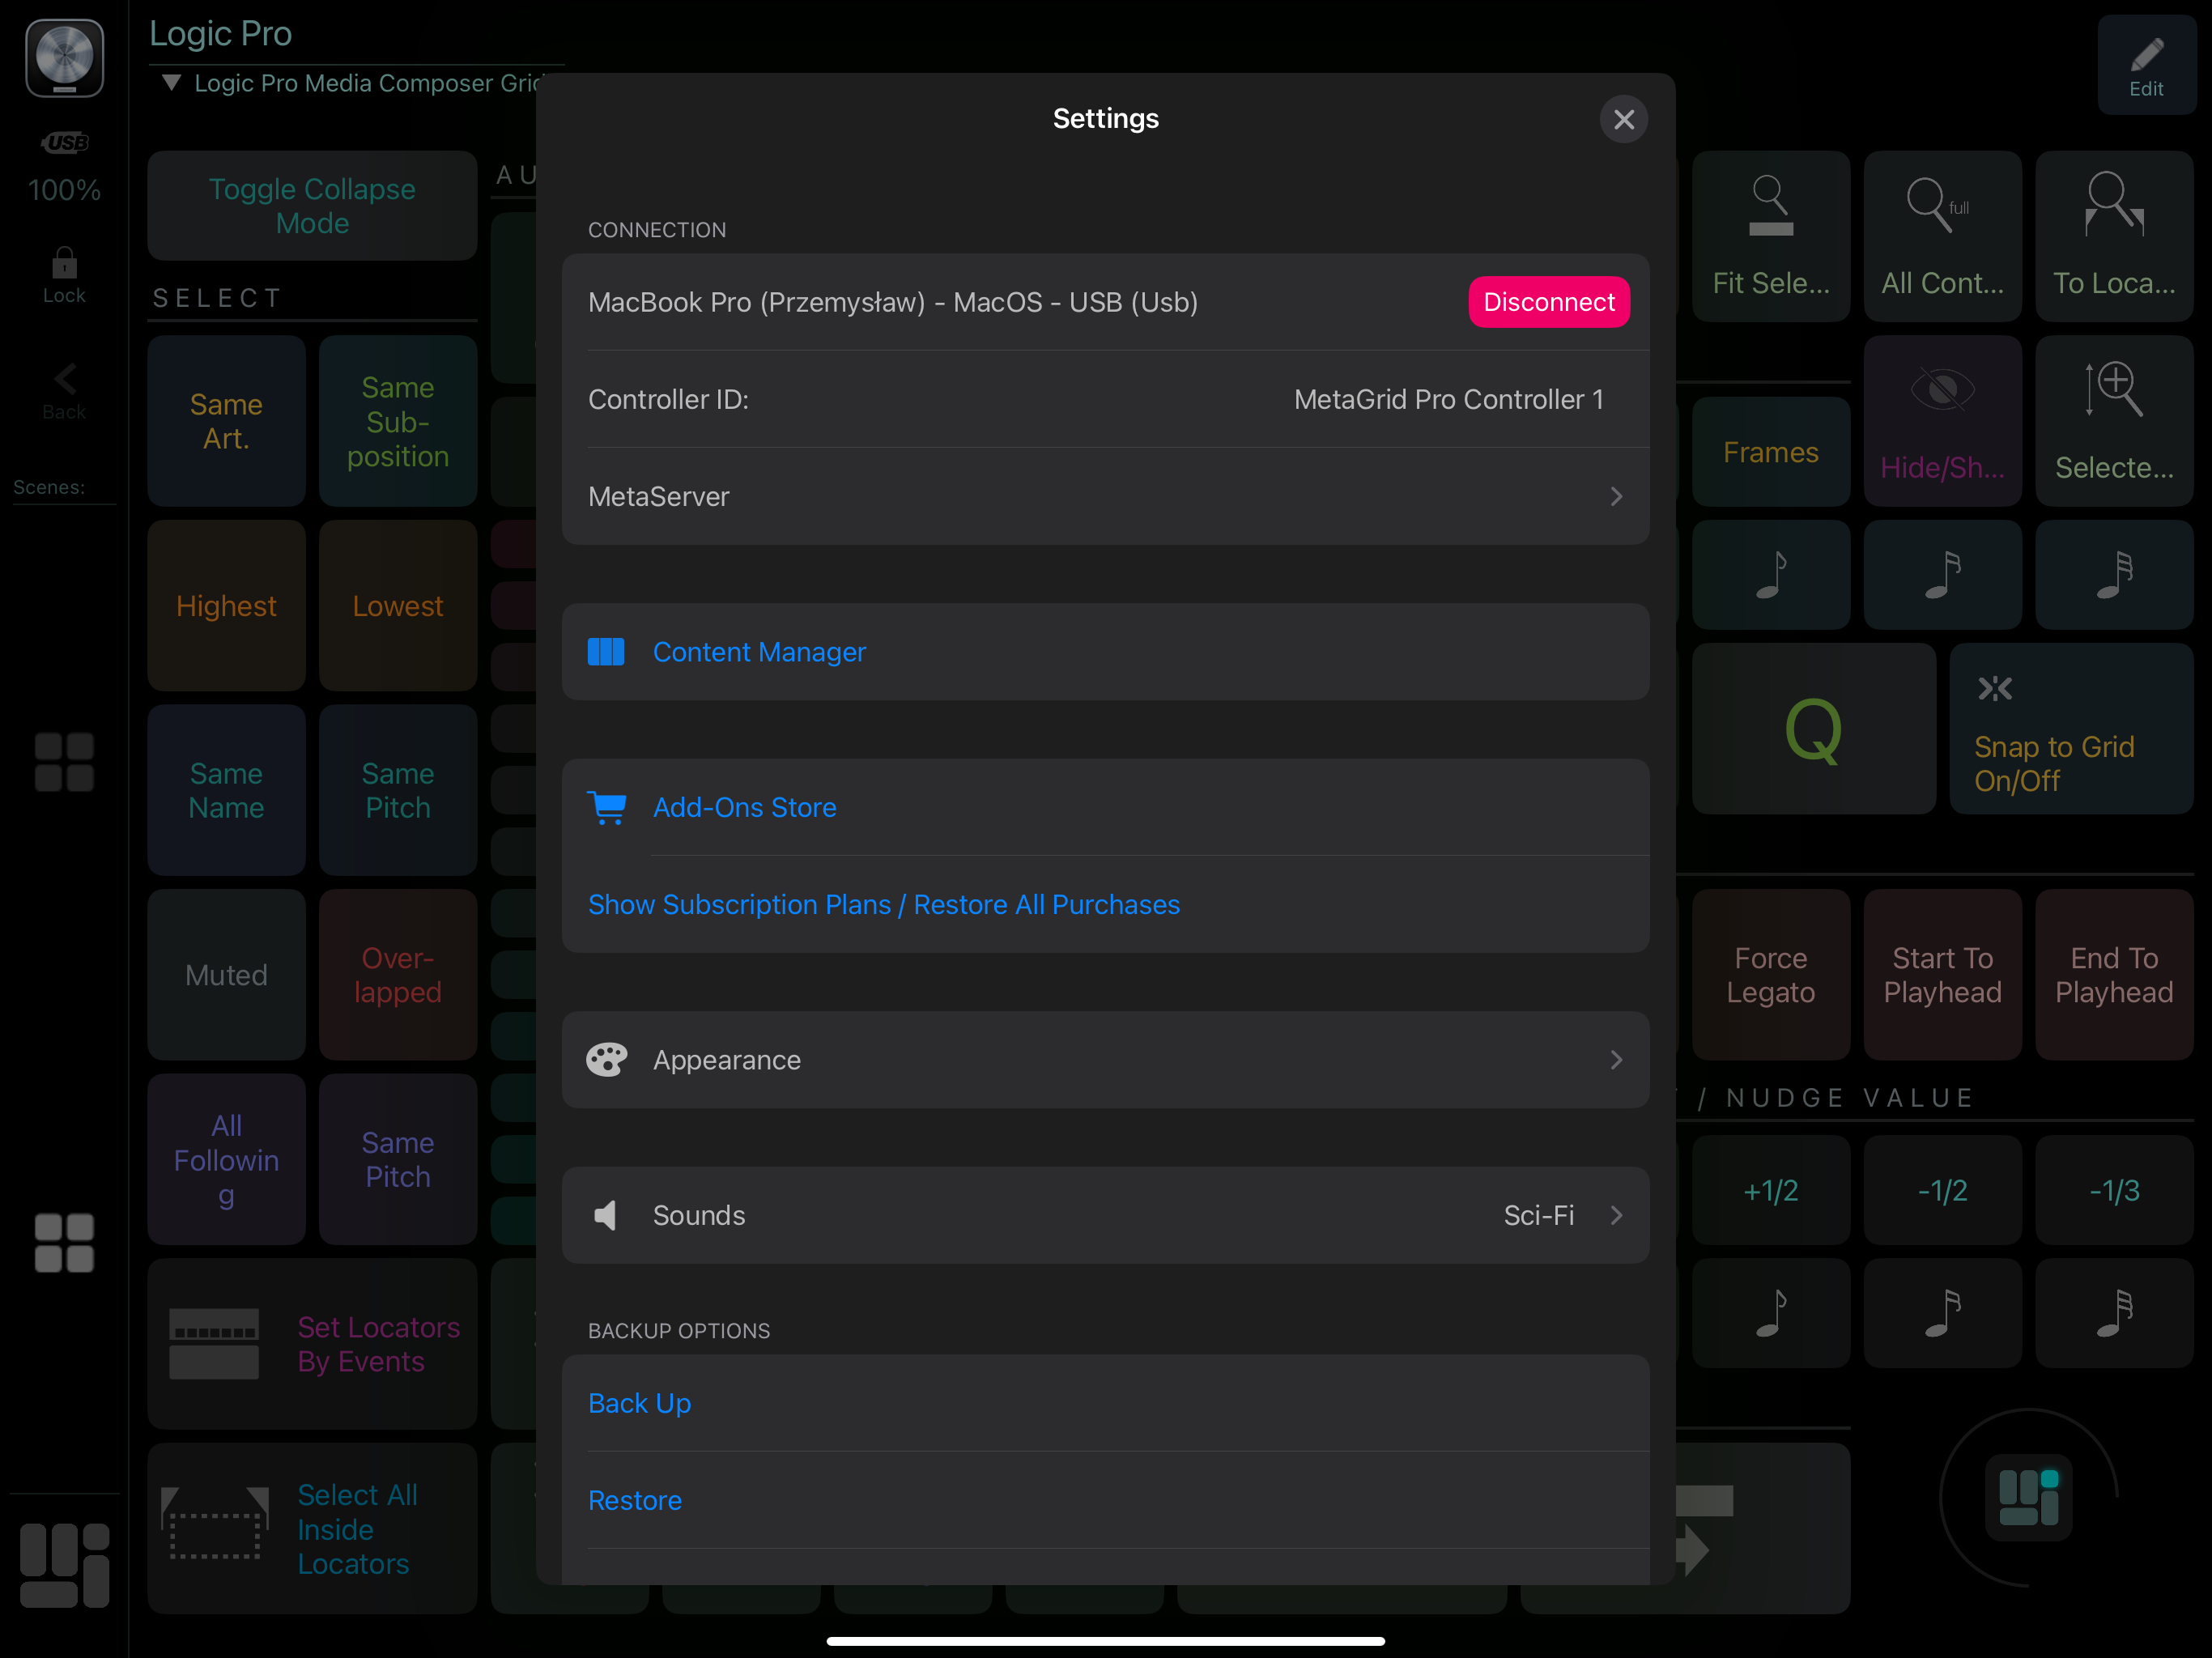The width and height of the screenshot is (2212, 1658).
Task: Open Show Subscription Plans link
Action: point(884,904)
